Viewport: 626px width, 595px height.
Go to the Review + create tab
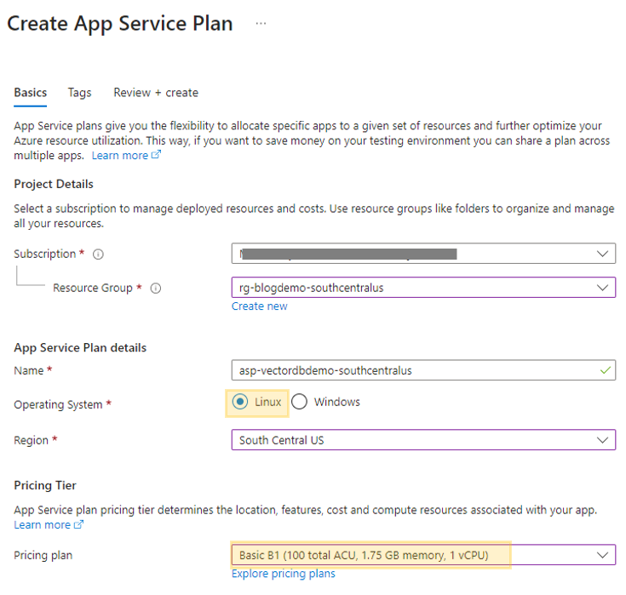coord(156,93)
